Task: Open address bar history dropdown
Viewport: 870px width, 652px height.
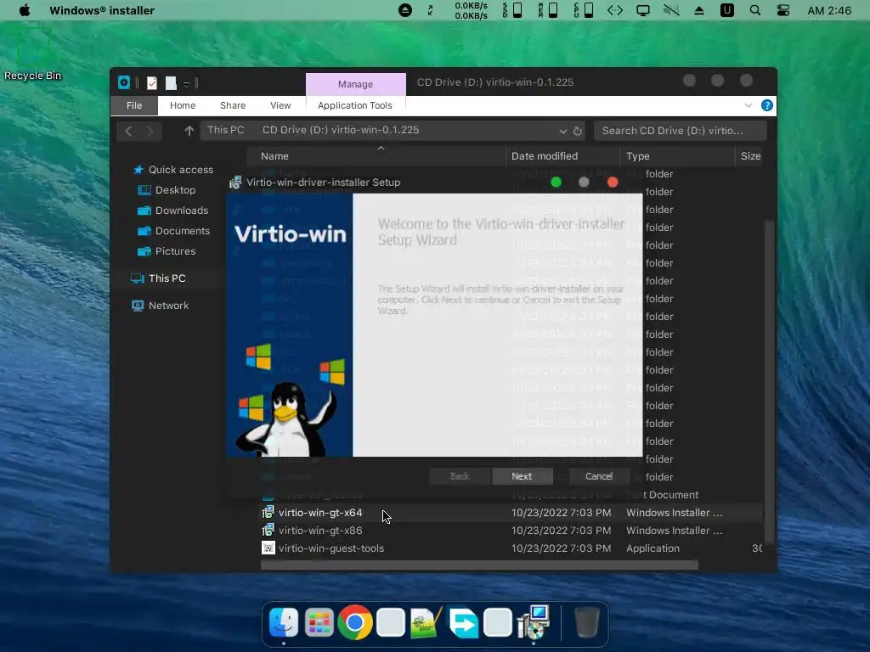Action: 562,131
